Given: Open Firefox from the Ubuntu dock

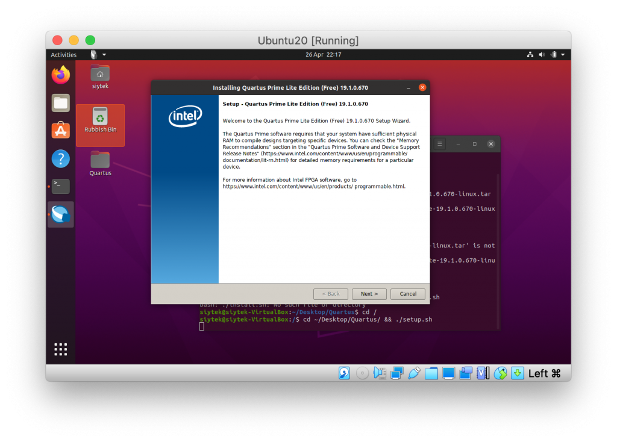Looking at the screenshot, I should click(61, 75).
